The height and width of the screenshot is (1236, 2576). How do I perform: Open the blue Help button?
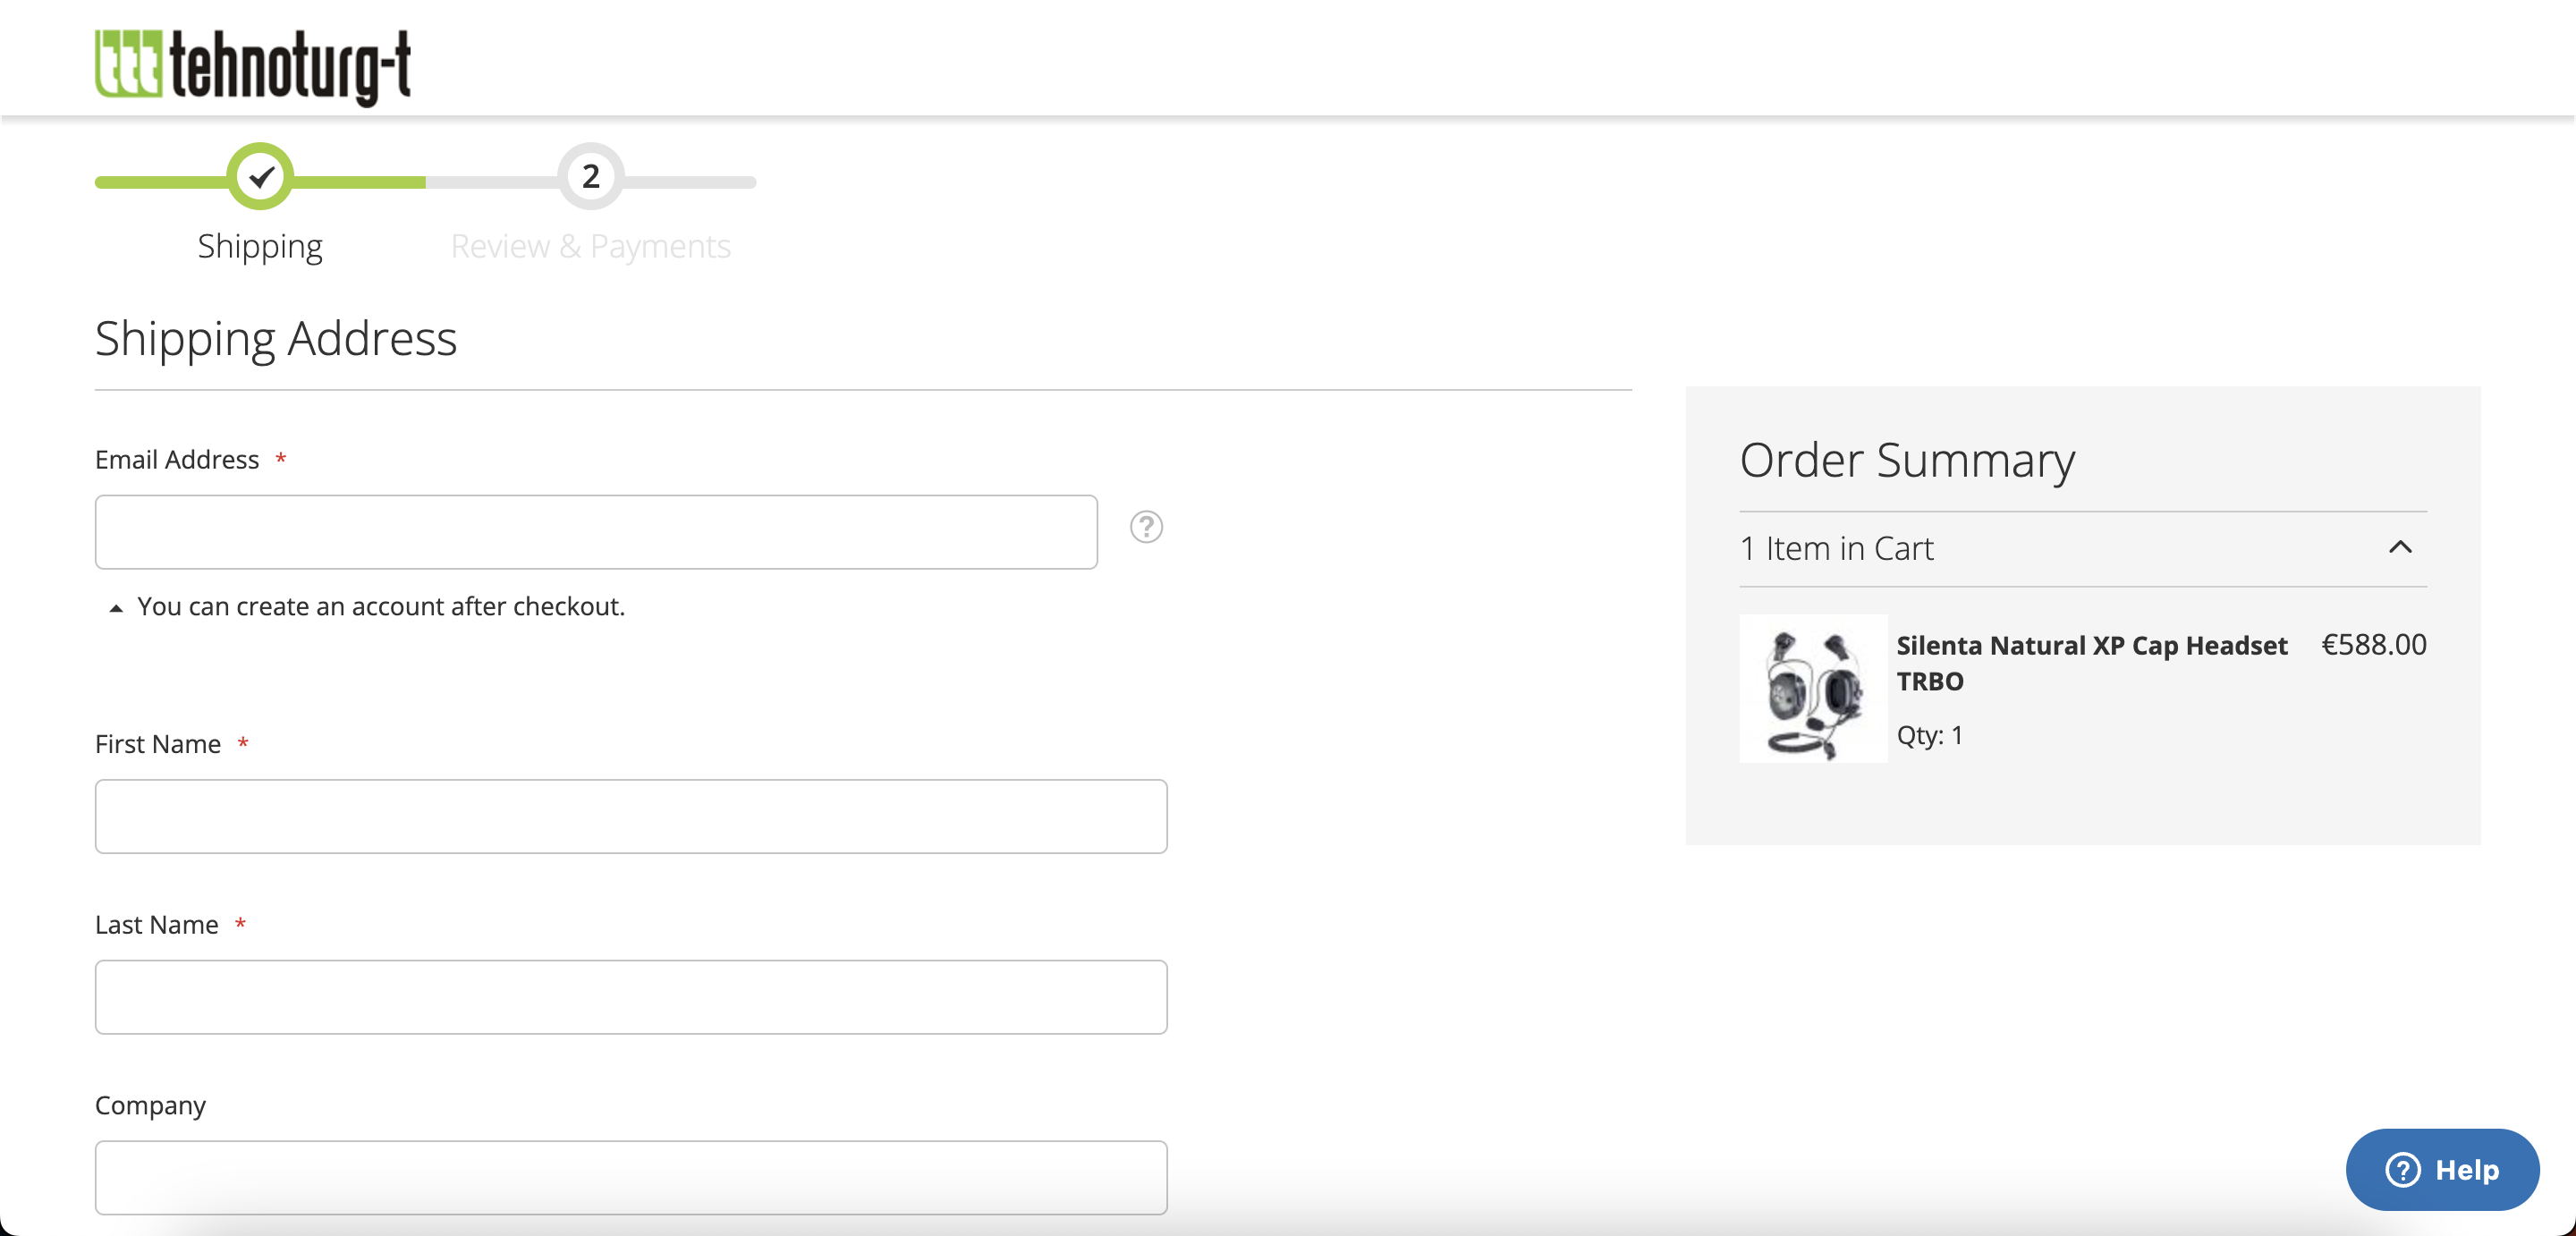click(2442, 1169)
